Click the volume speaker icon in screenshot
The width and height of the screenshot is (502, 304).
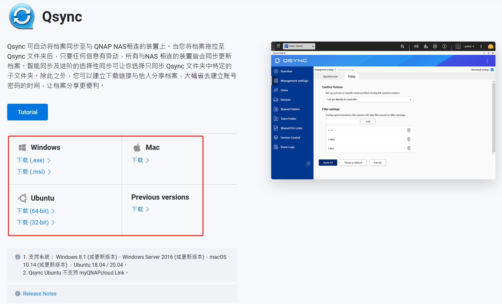416,46
